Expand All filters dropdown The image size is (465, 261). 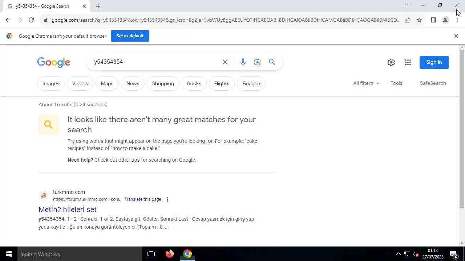click(x=366, y=83)
